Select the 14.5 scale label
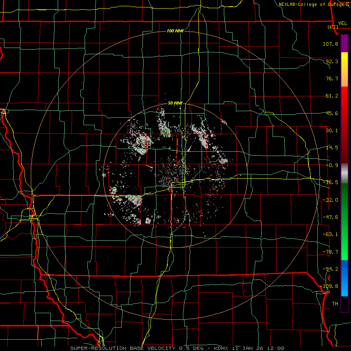 coord(332,148)
